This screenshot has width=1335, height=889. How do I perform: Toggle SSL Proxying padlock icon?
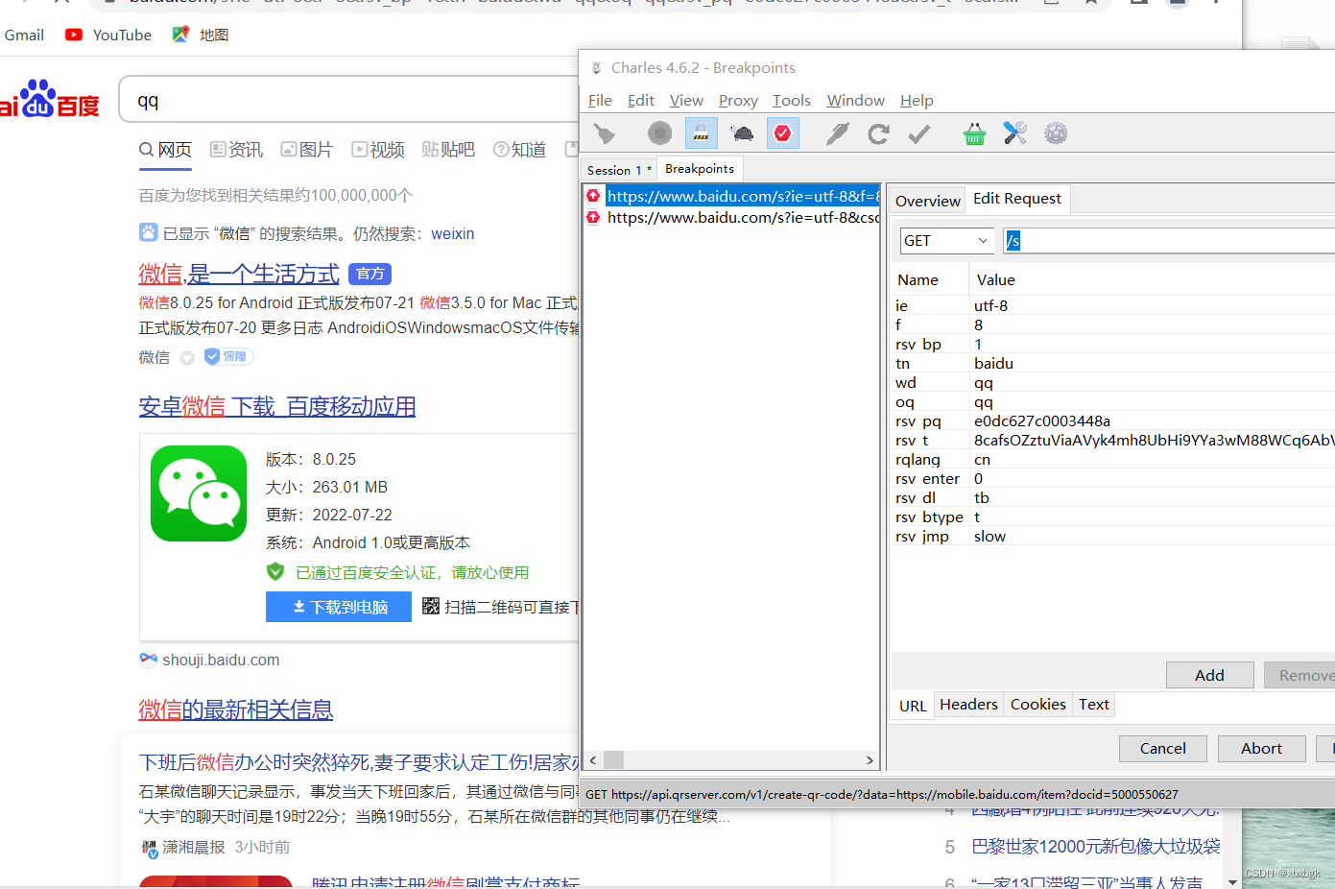coord(701,133)
